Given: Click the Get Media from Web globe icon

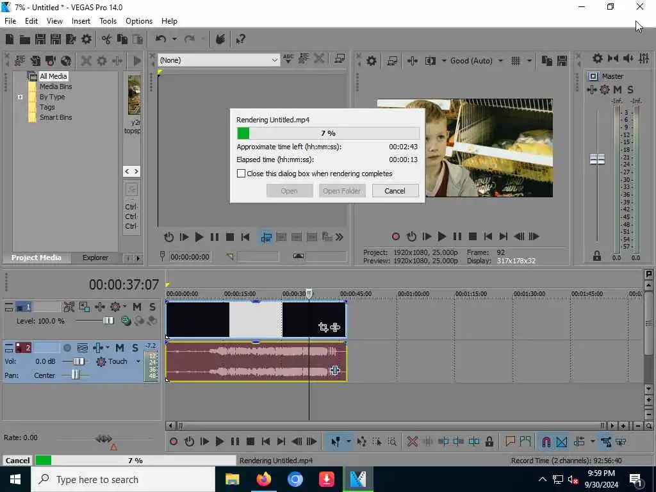Looking at the screenshot, I should pos(66,61).
